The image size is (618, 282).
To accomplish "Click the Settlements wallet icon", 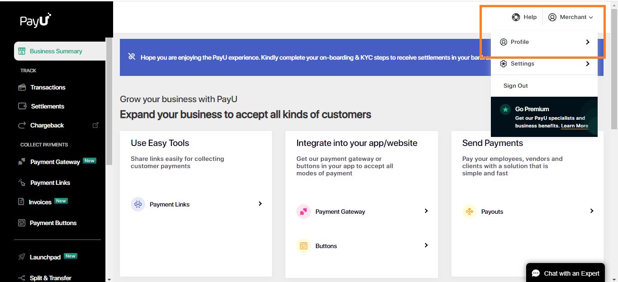I will pyautogui.click(x=22, y=106).
